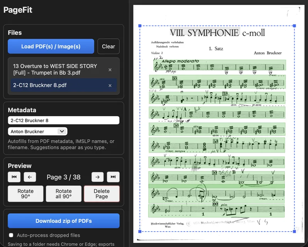The height and width of the screenshot is (247, 308).
Task: Delete the current page
Action: point(102,194)
